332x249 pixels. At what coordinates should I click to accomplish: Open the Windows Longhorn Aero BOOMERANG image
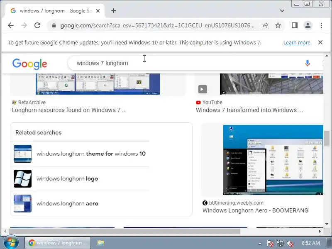click(x=273, y=160)
